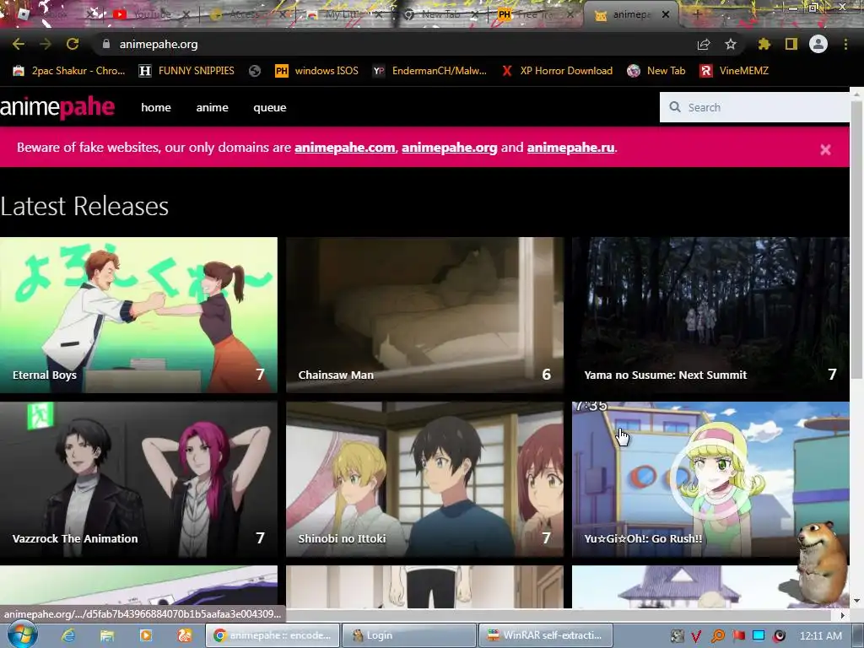Select the animepahe active tab
Image resolution: width=864 pixels, height=648 pixels.
631,15
